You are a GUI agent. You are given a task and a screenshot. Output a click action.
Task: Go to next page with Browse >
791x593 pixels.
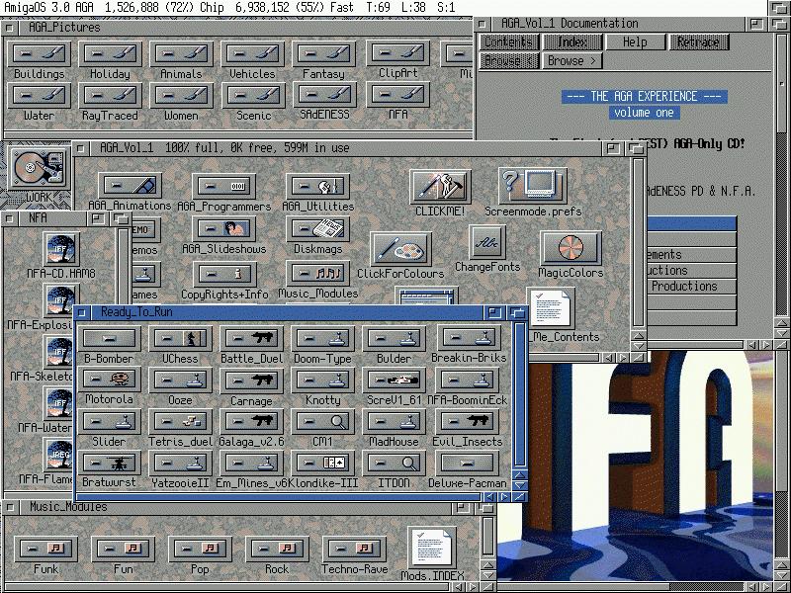[x=572, y=60]
